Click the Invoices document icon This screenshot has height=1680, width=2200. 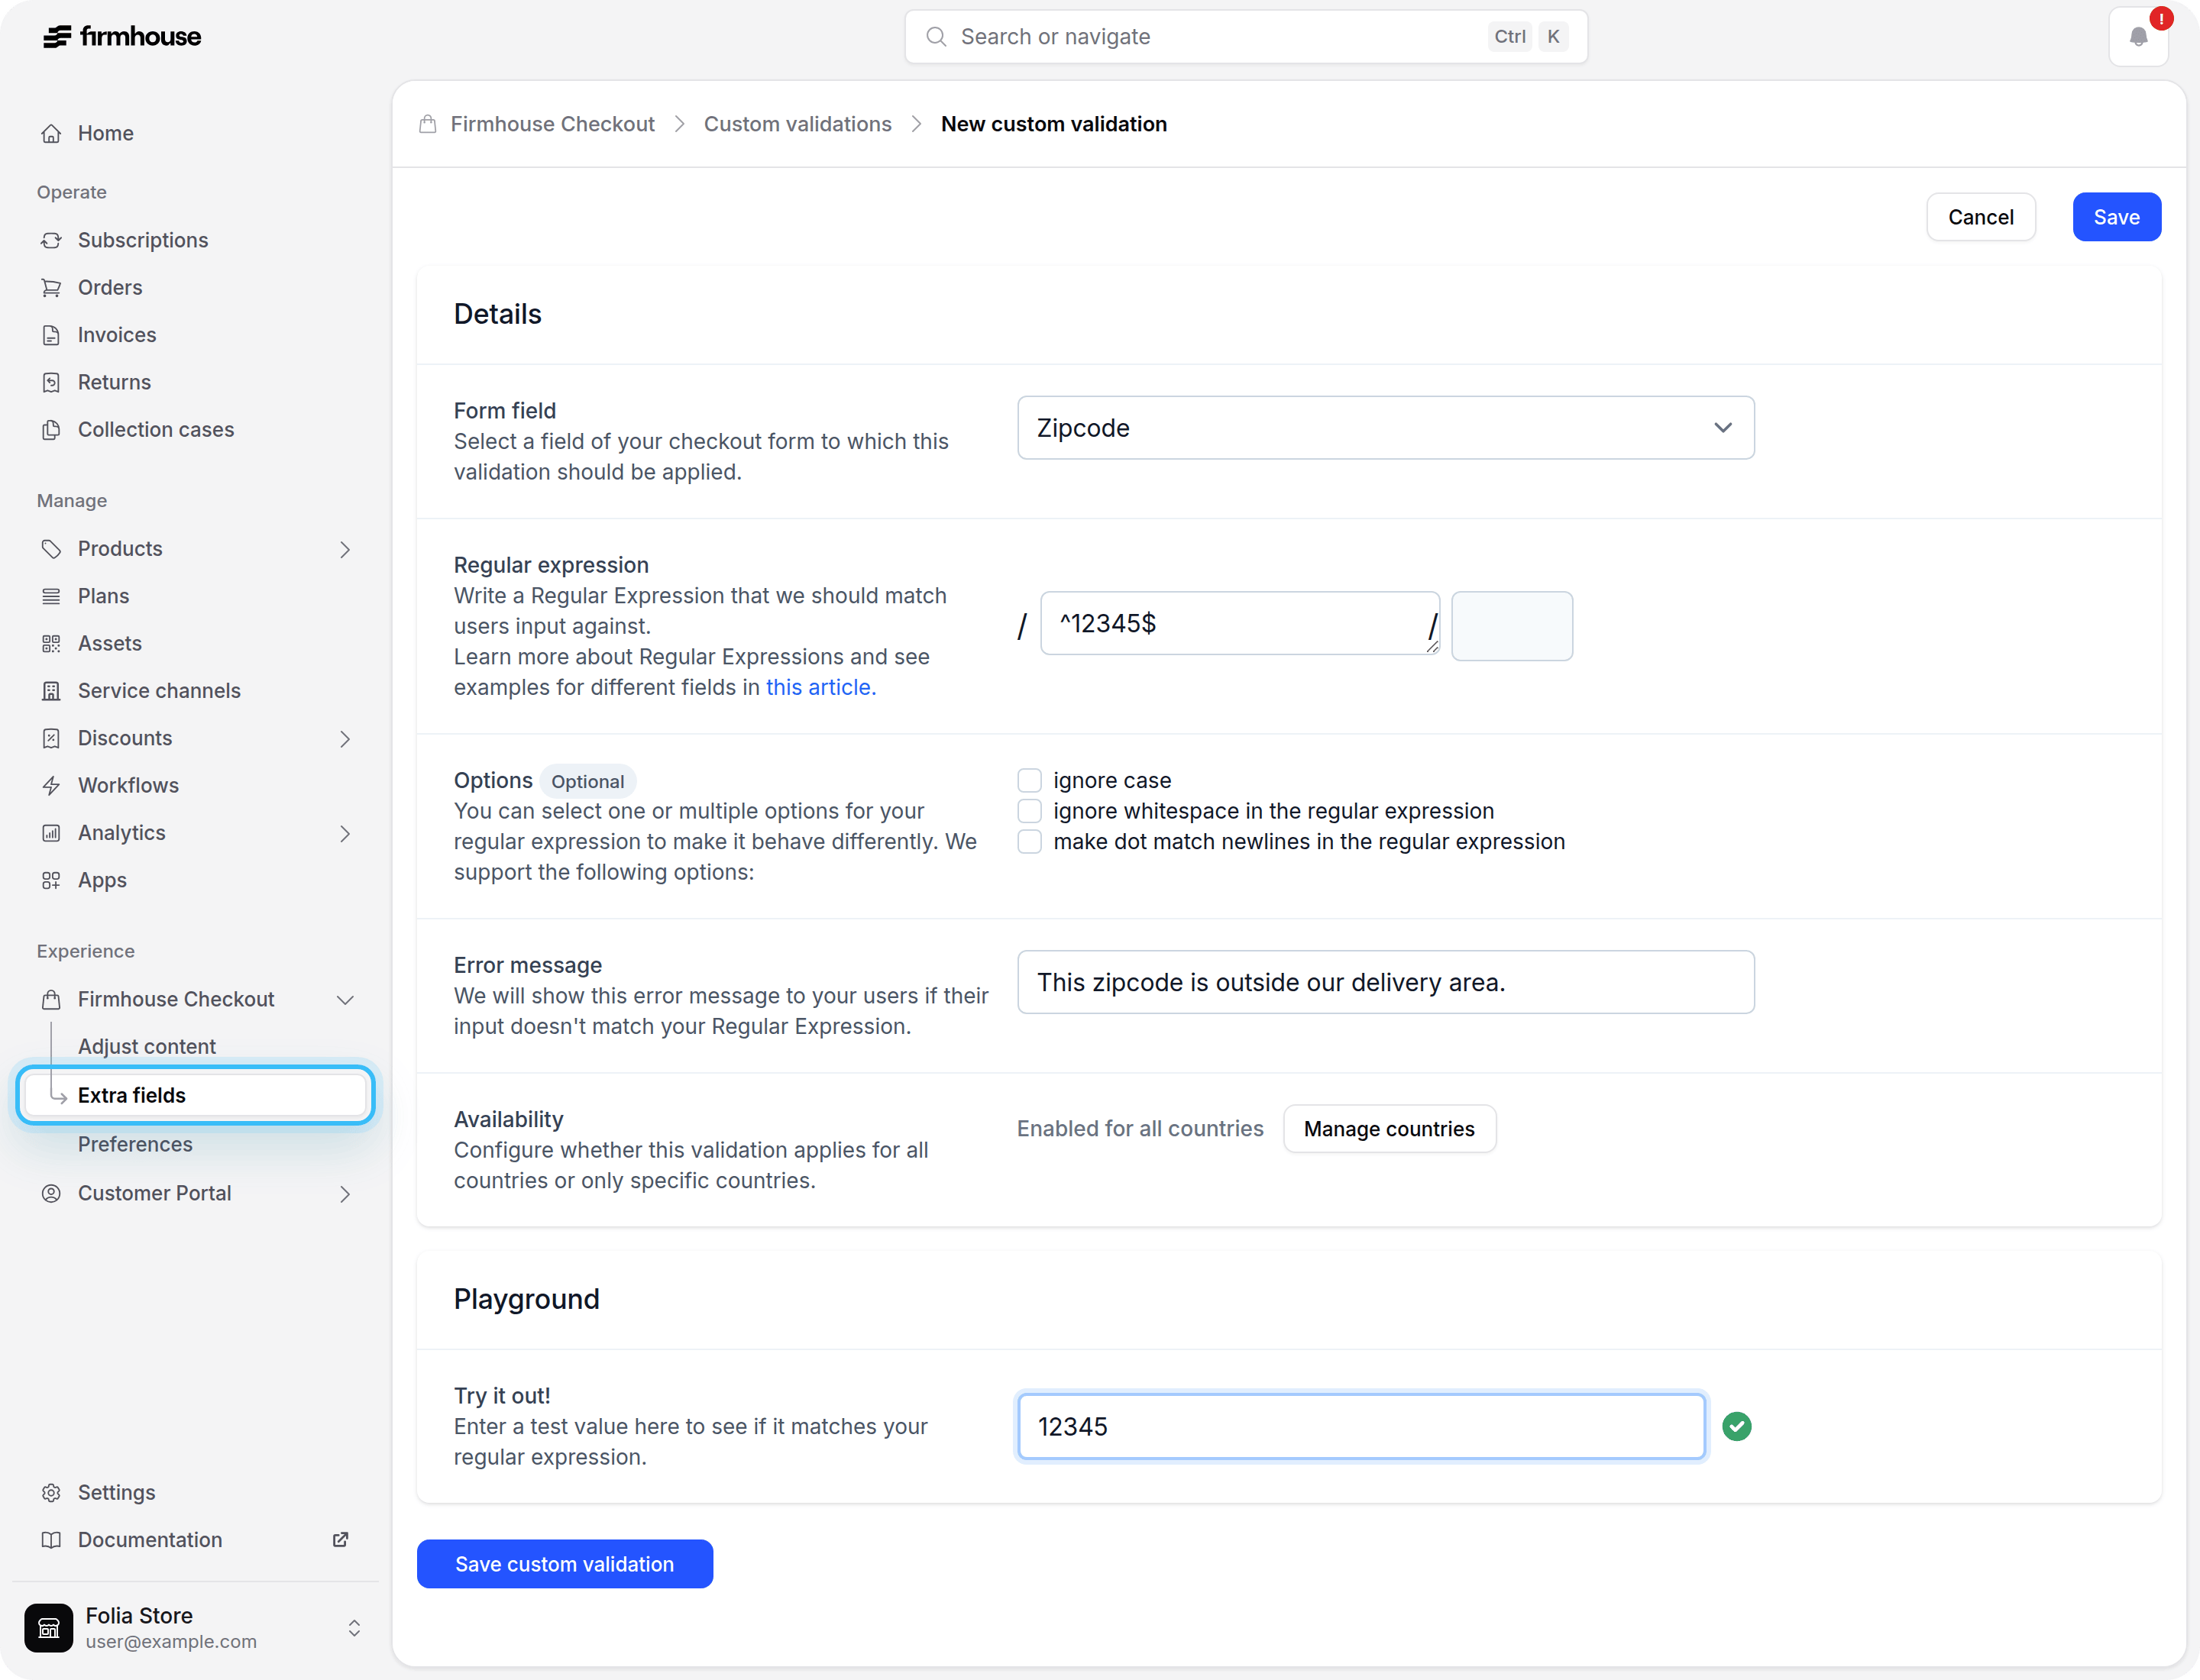tap(51, 335)
